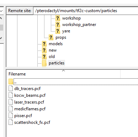This screenshot has width=138, height=137.
Task: Select the scattershock_fx.pcf file
Action: pyautogui.click(x=32, y=122)
